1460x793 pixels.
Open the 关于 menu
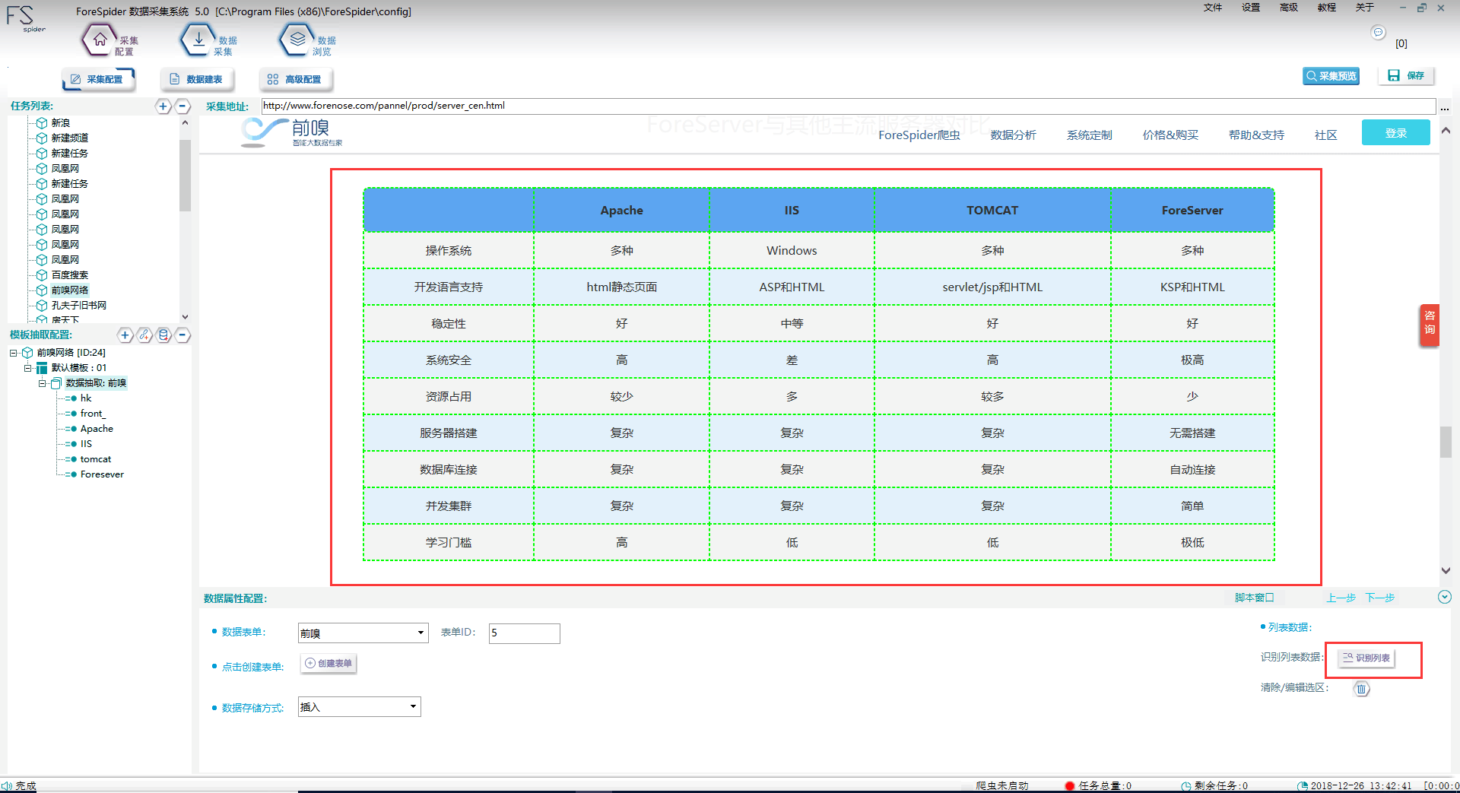point(1365,8)
